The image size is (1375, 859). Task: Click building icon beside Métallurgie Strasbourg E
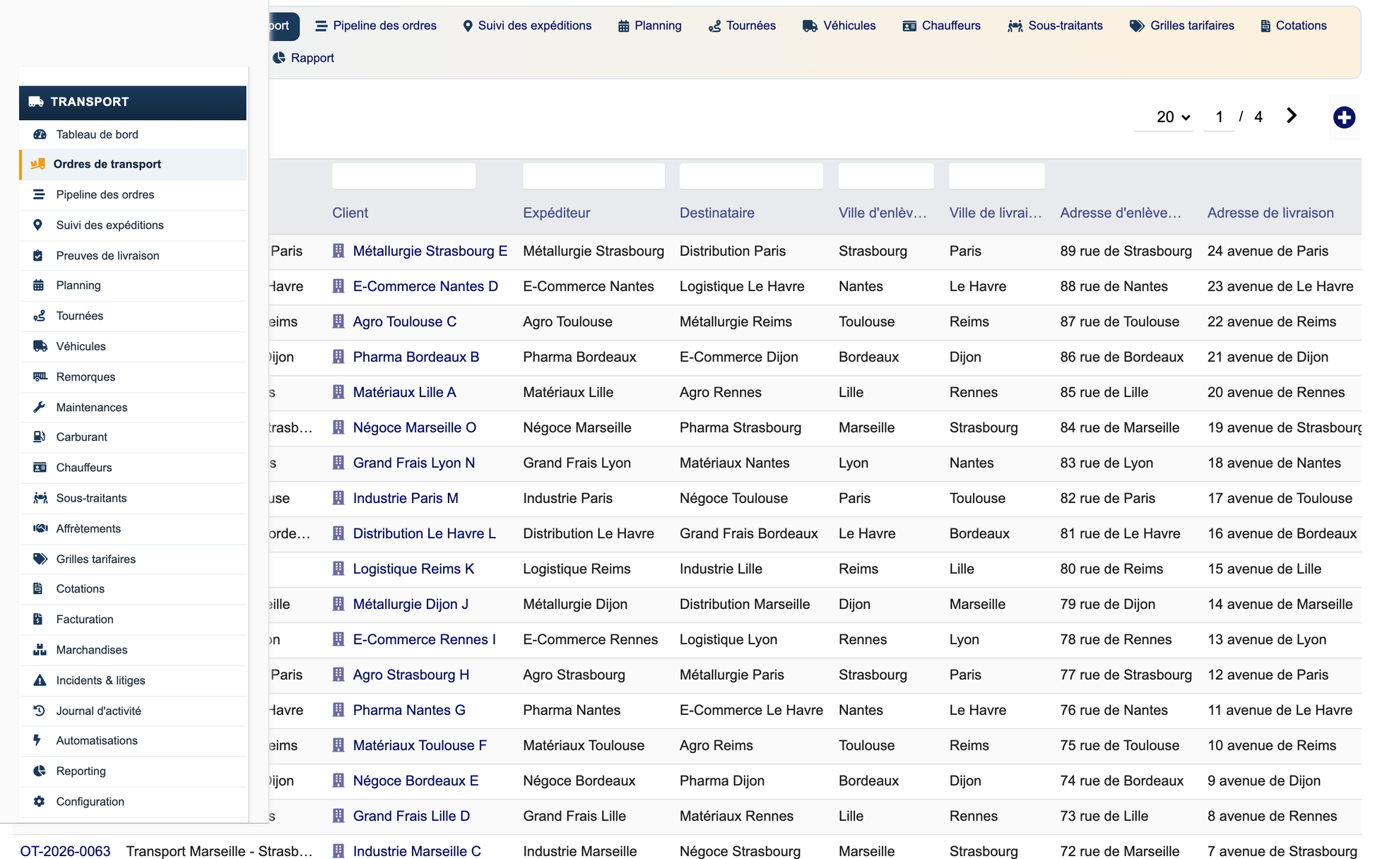338,251
